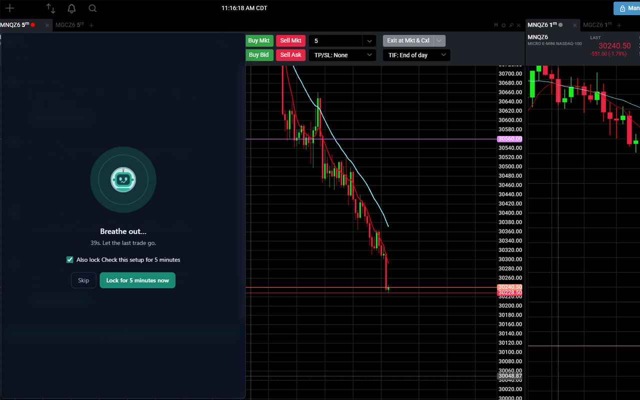The width and height of the screenshot is (640, 400).
Task: Click the H icon in chart header
Action: pos(496,25)
